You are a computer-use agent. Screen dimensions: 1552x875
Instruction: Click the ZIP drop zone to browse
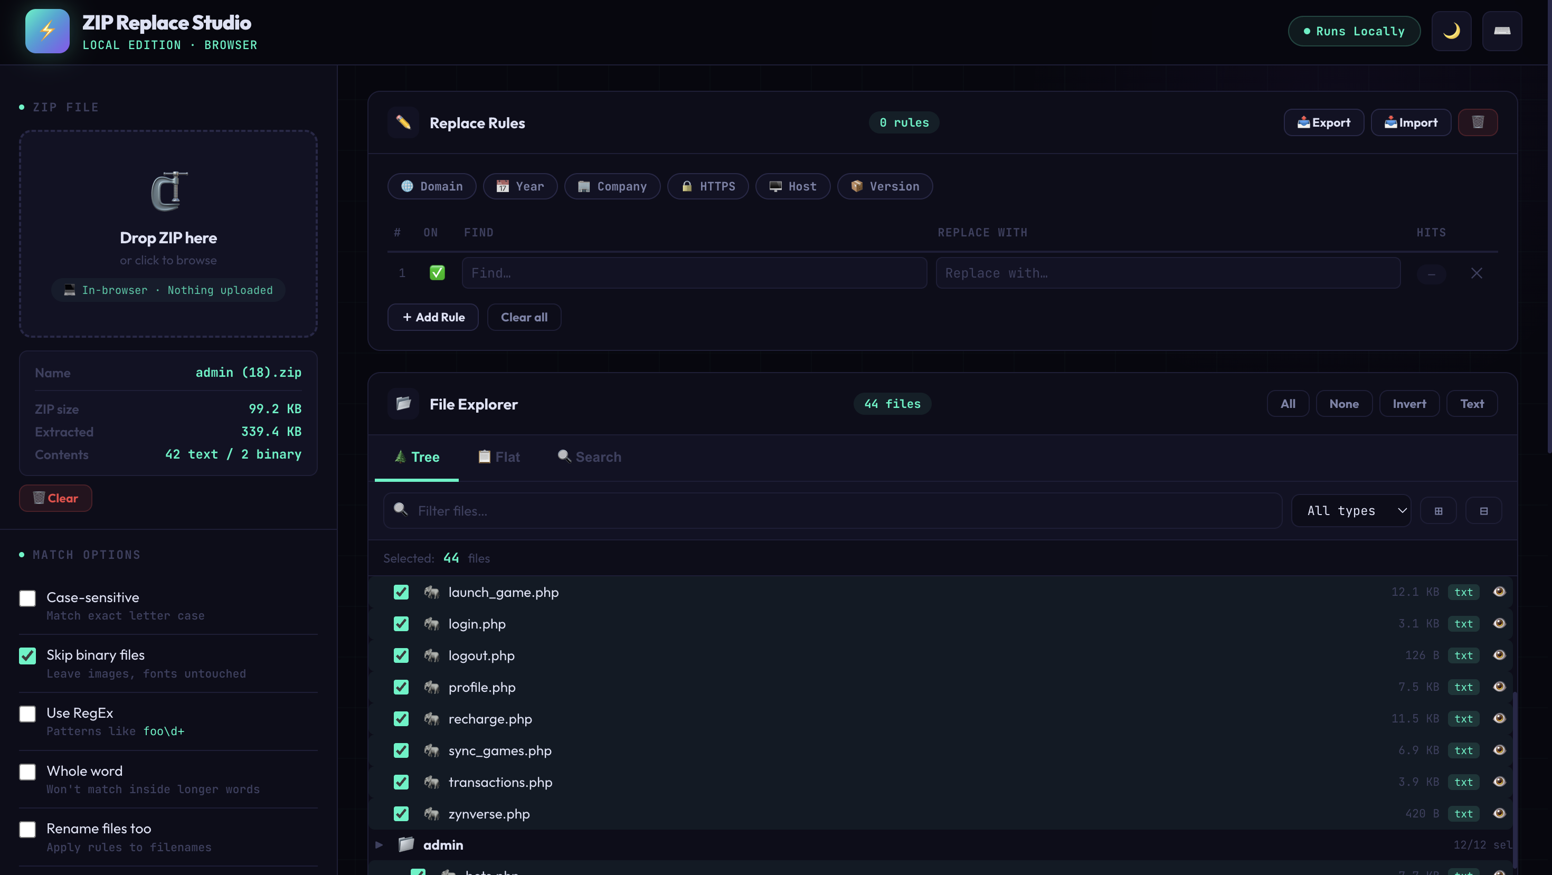(168, 234)
